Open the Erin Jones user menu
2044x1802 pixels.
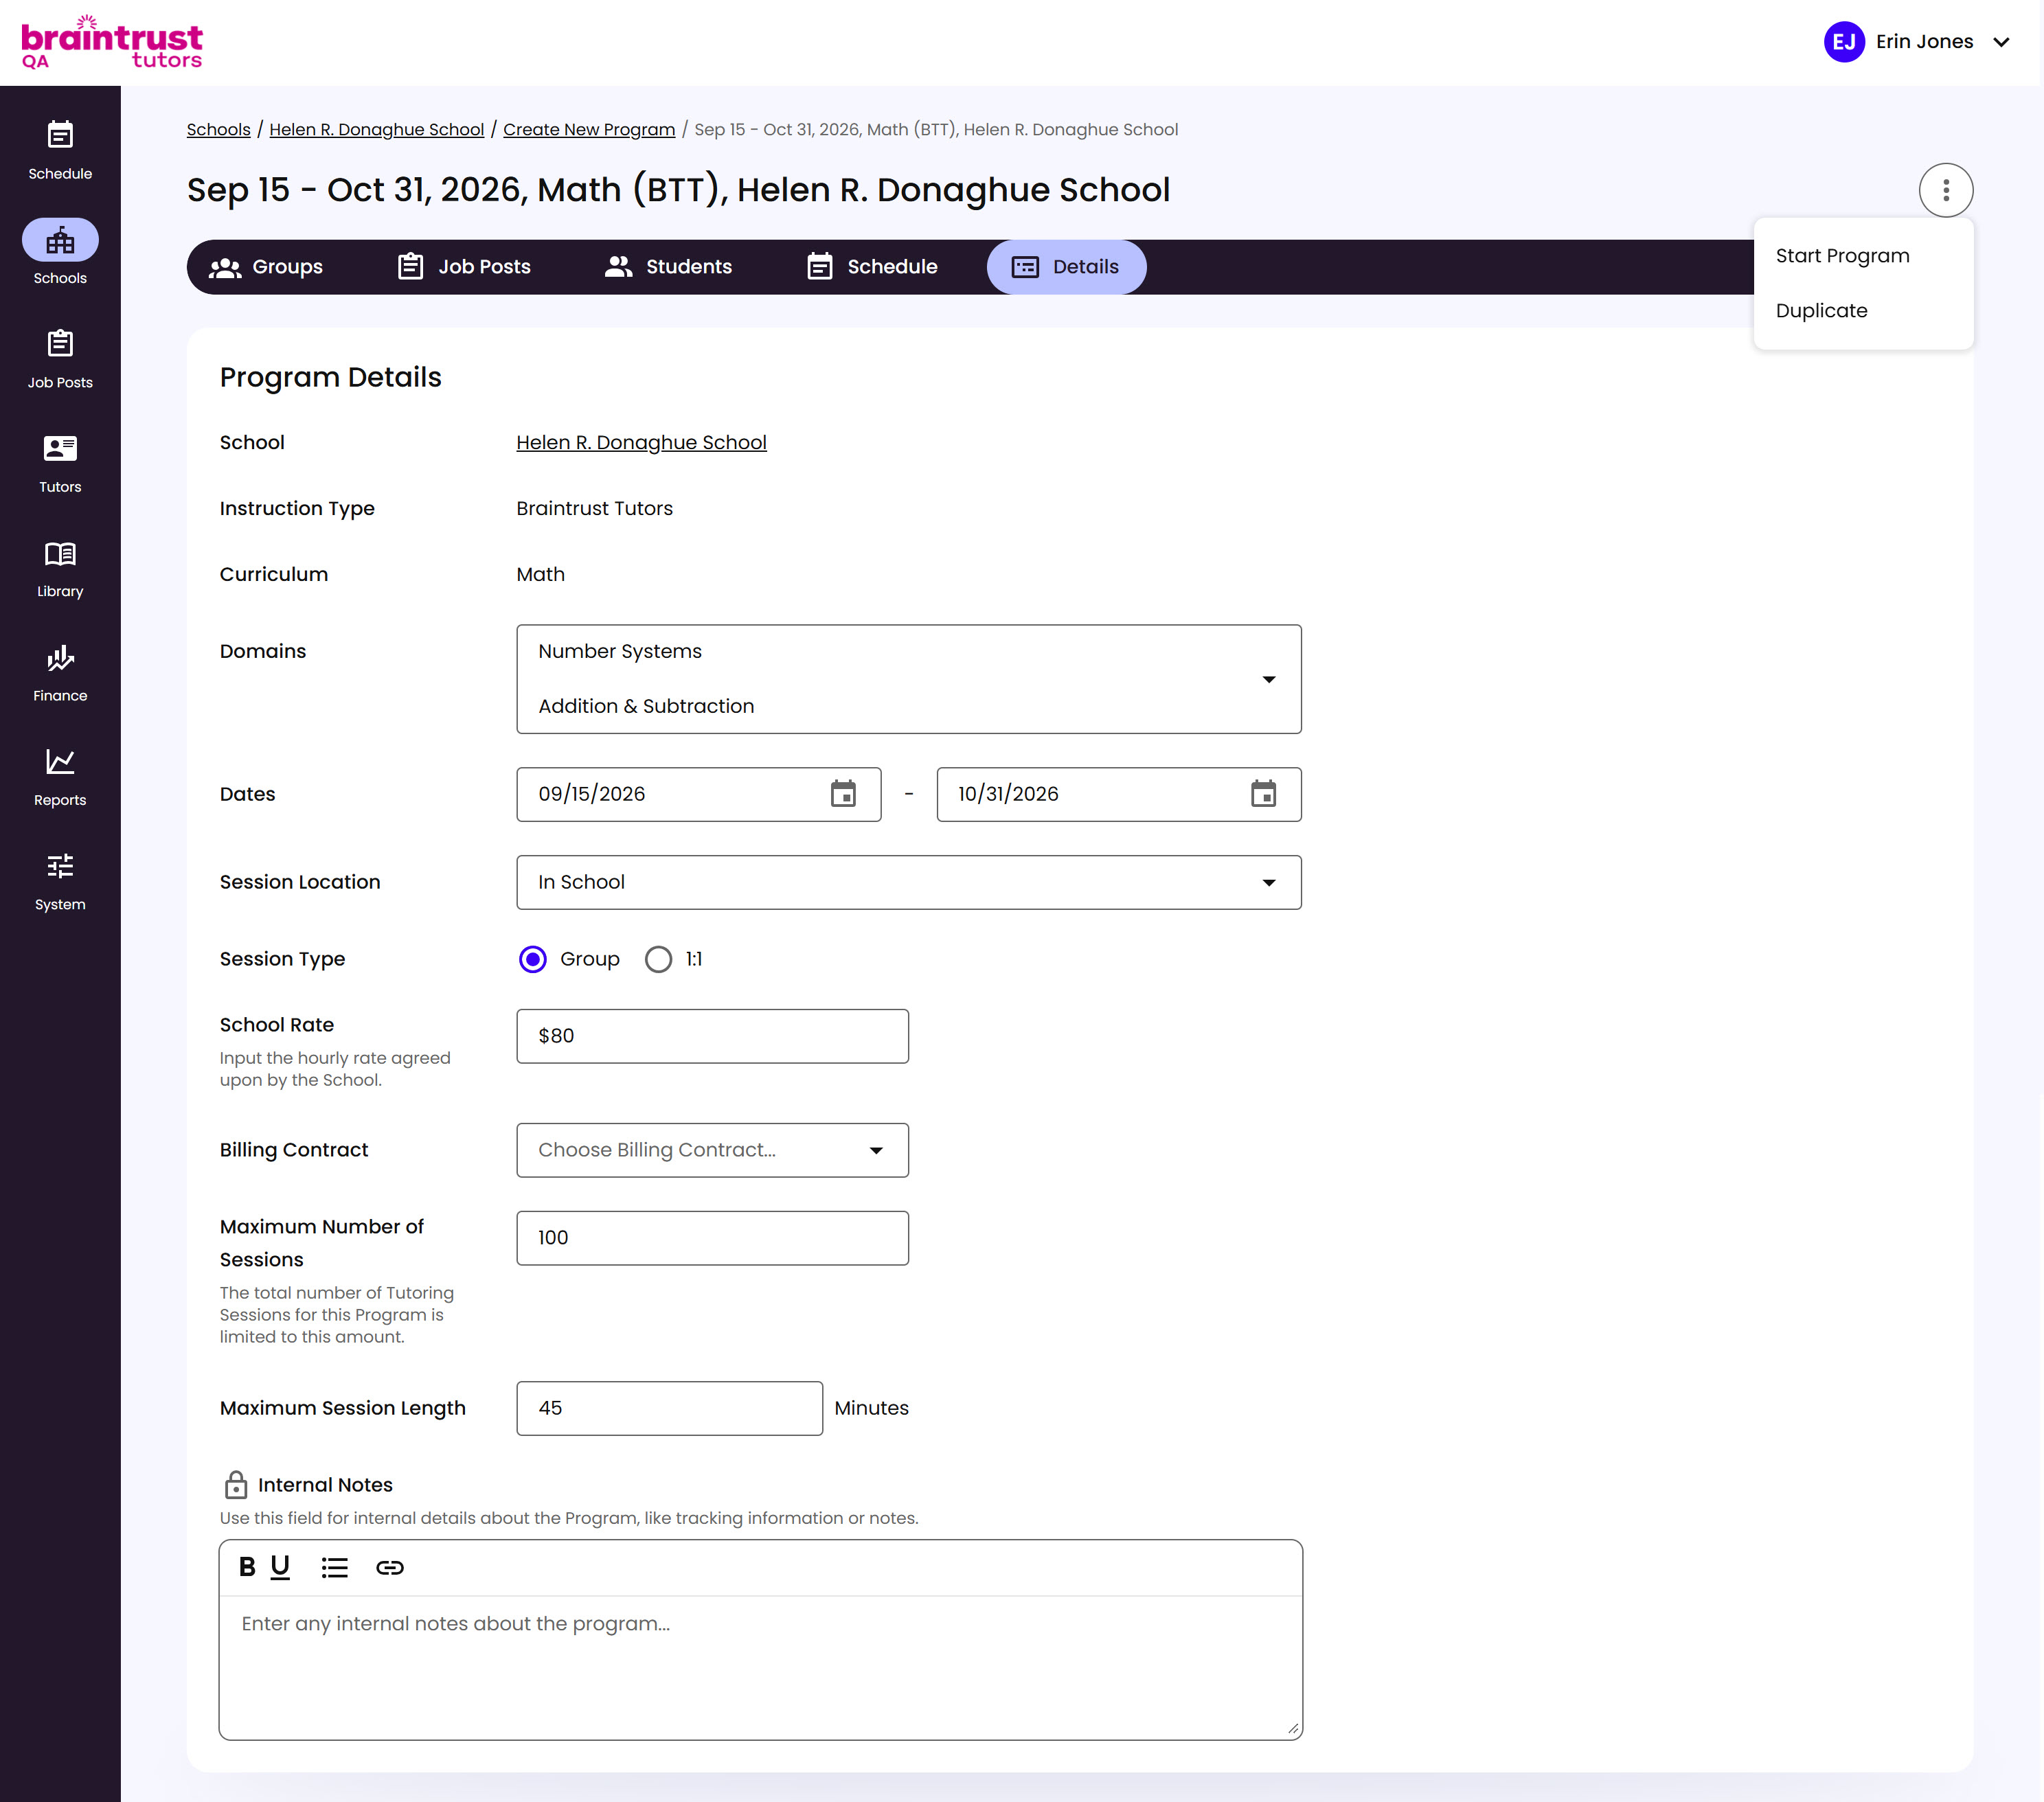(1918, 42)
